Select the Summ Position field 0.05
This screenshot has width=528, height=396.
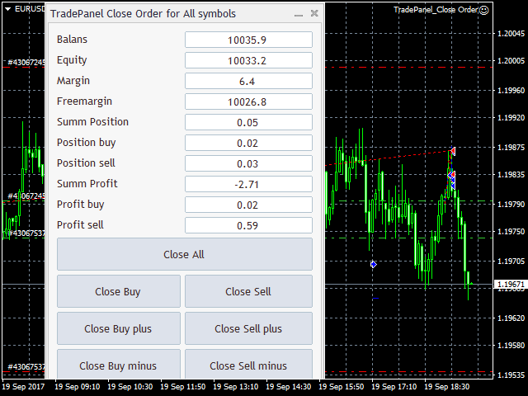[x=248, y=122]
